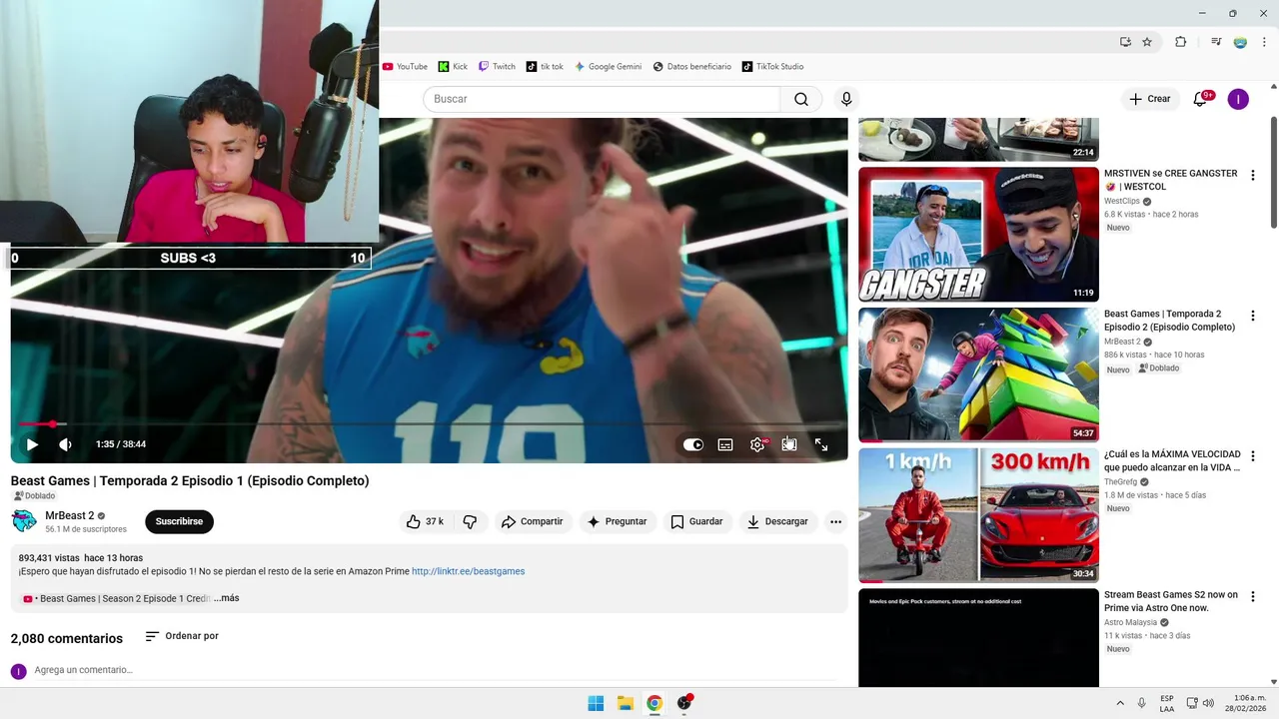Bookmark this page with star icon
The width and height of the screenshot is (1279, 719).
[x=1147, y=42]
